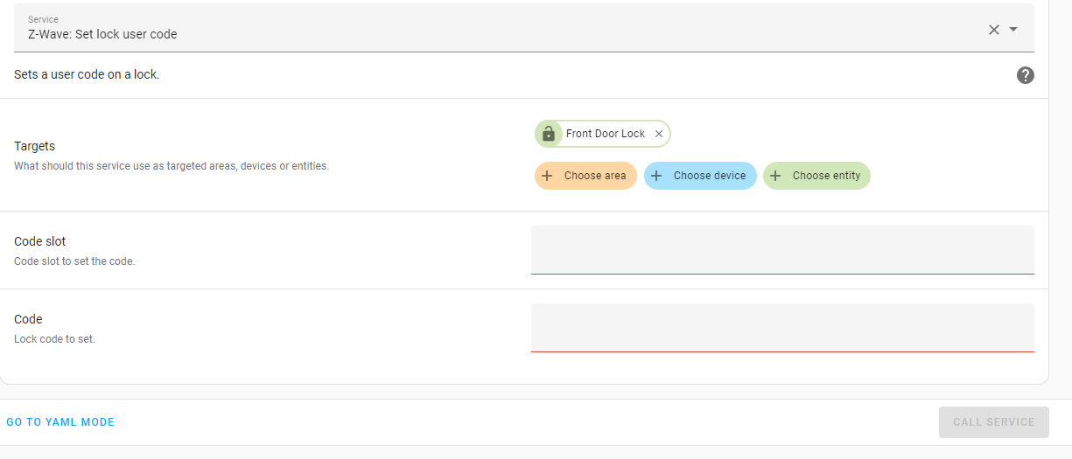
Task: Switch to YAML mode
Action: [60, 422]
